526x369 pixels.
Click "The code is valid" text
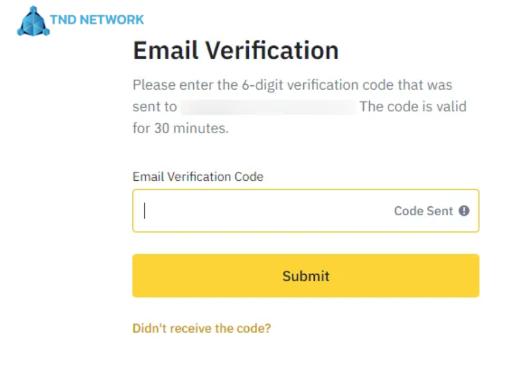click(x=413, y=107)
